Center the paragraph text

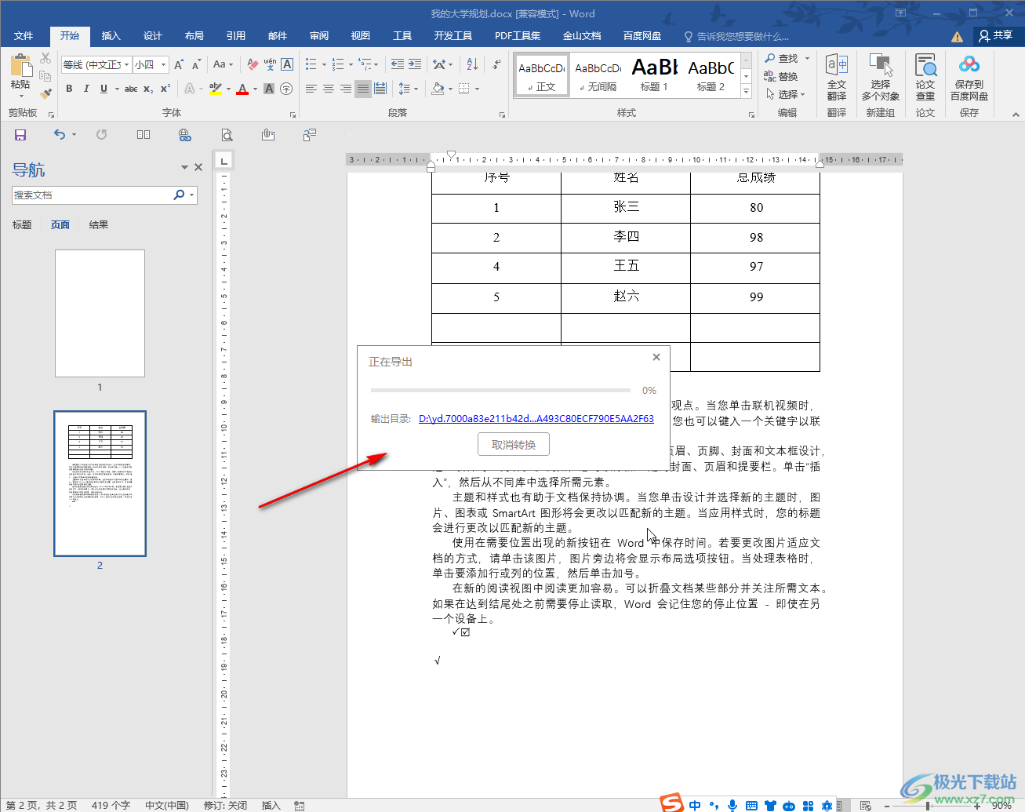click(329, 89)
